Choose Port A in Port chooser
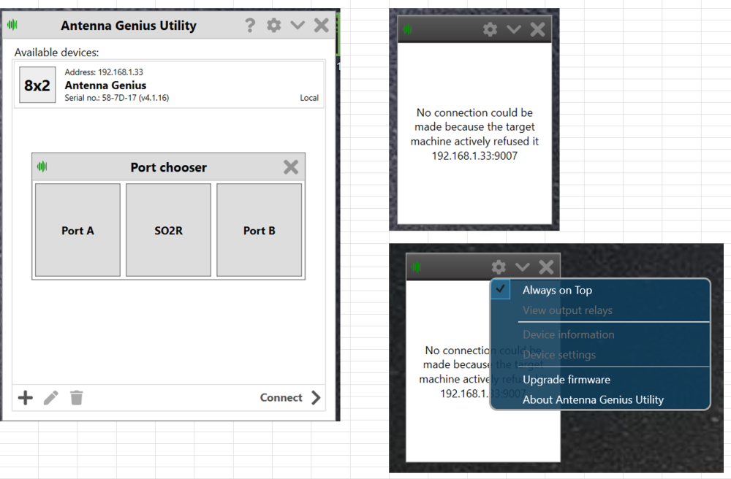The height and width of the screenshot is (479, 731). [78, 230]
